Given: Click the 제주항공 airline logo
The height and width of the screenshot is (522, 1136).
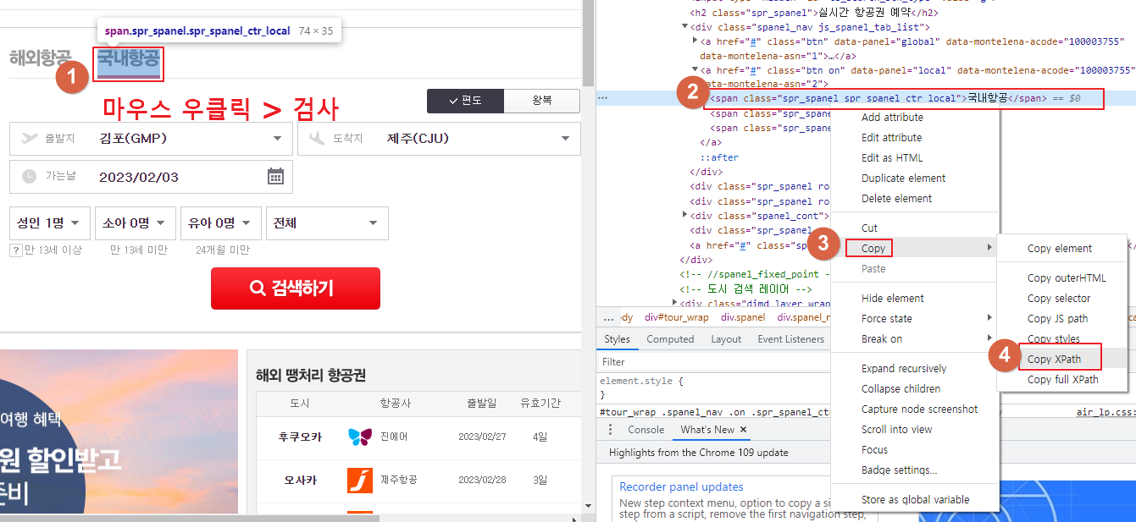Looking at the screenshot, I should coord(360,480).
